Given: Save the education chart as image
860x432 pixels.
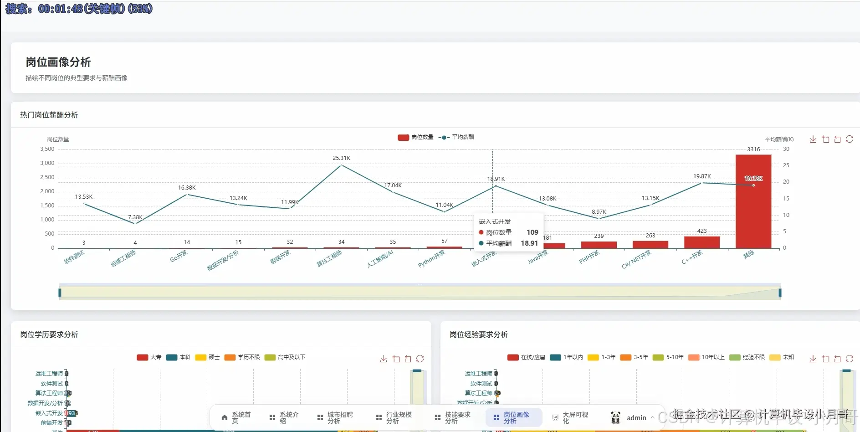Looking at the screenshot, I should pos(384,359).
